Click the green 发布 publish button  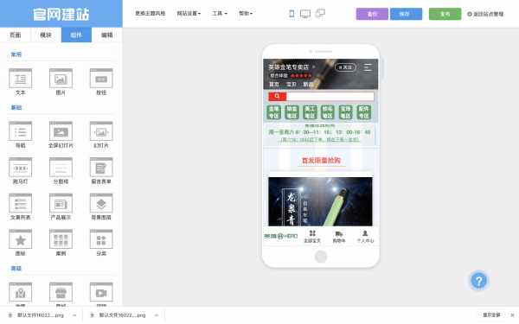point(445,14)
